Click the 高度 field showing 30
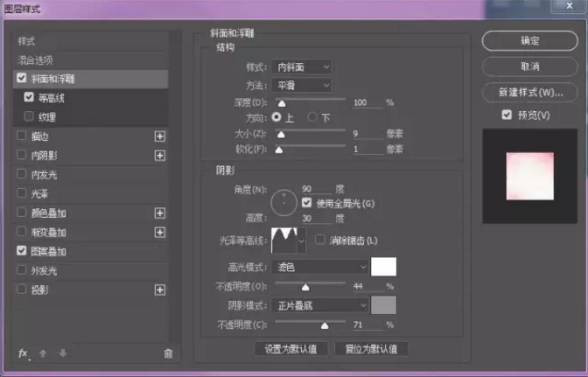588x377 pixels. [x=317, y=218]
